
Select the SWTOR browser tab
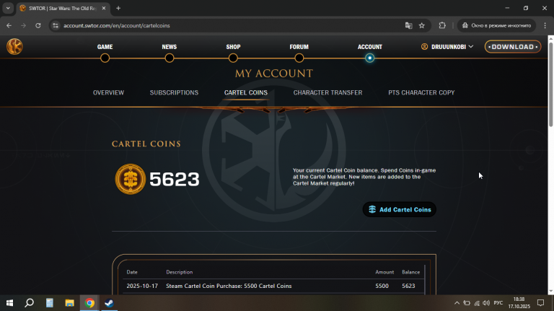pos(63,8)
